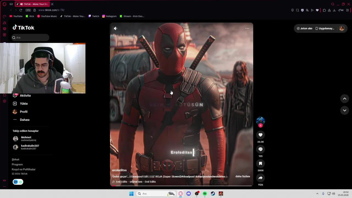Click the TikTok logo
Image resolution: width=352 pixels, height=198 pixels.
click(23, 28)
